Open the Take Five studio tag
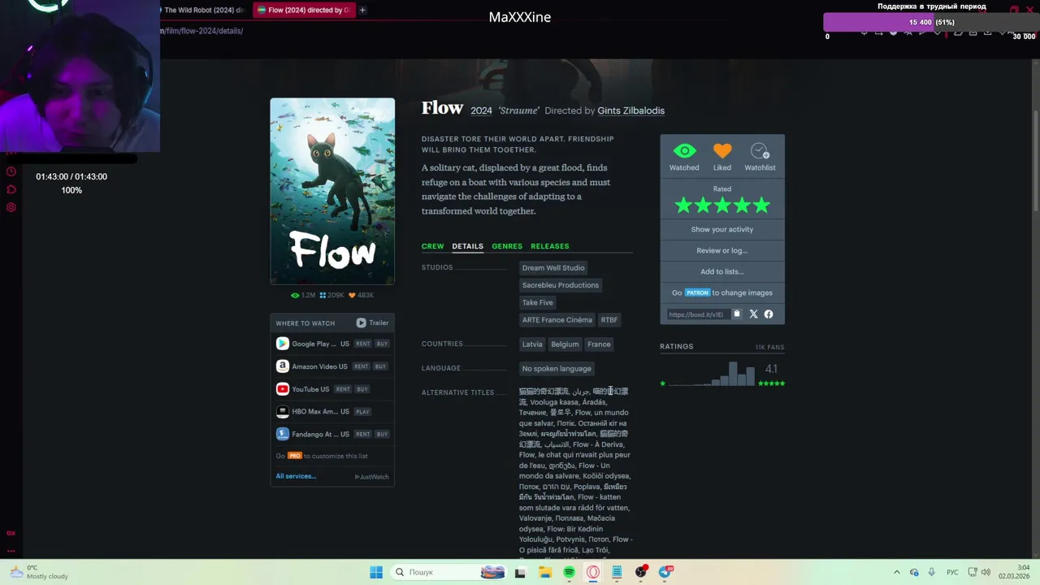Image resolution: width=1040 pixels, height=585 pixels. pos(537,302)
